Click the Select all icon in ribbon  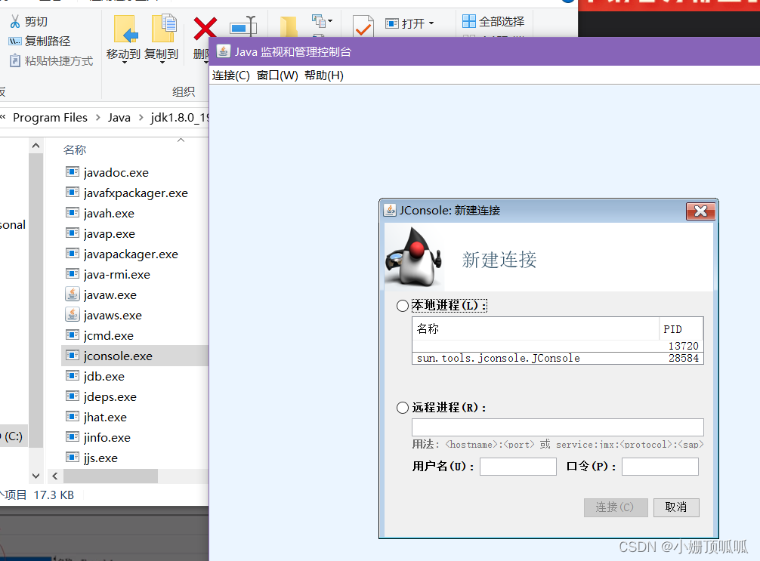click(x=468, y=21)
